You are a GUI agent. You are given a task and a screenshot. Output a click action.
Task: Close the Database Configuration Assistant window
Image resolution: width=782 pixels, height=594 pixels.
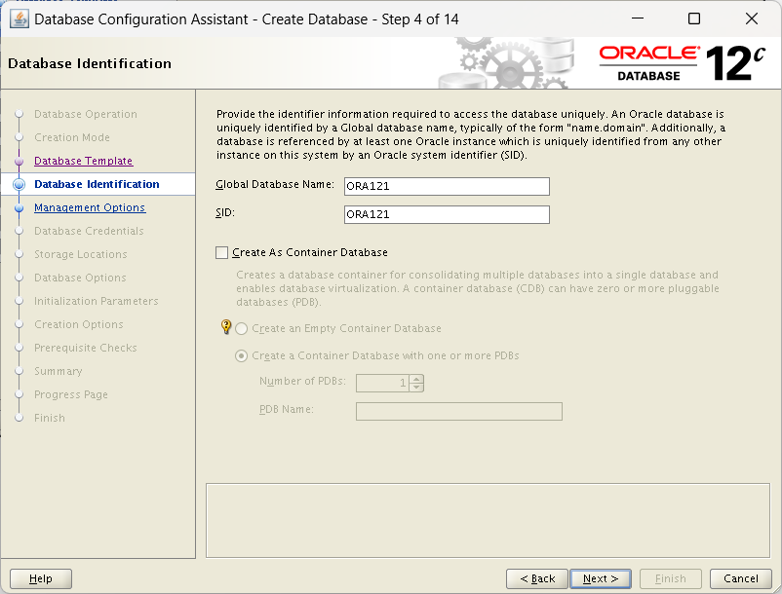752,19
